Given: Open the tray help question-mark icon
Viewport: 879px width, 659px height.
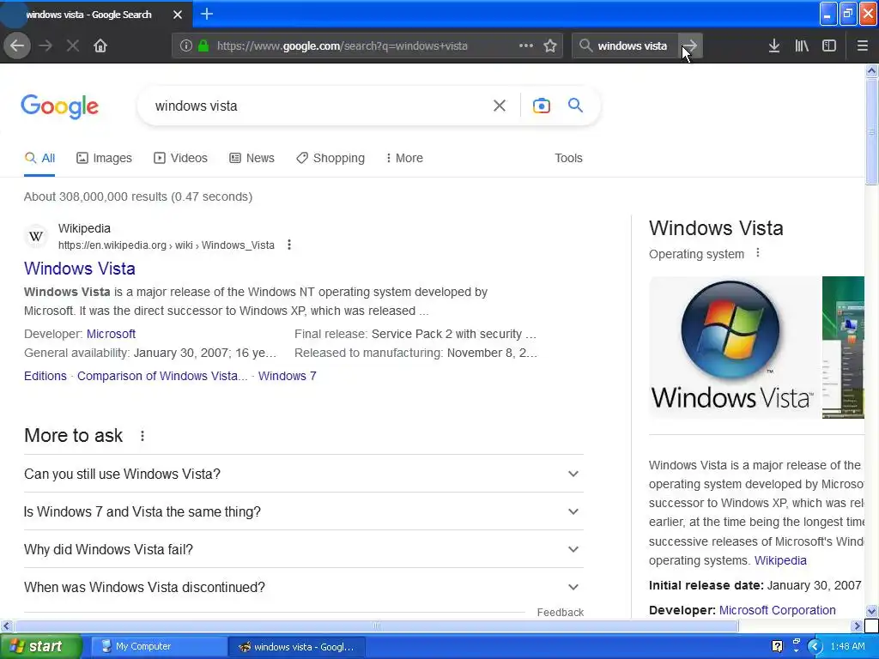Looking at the screenshot, I should click(777, 647).
